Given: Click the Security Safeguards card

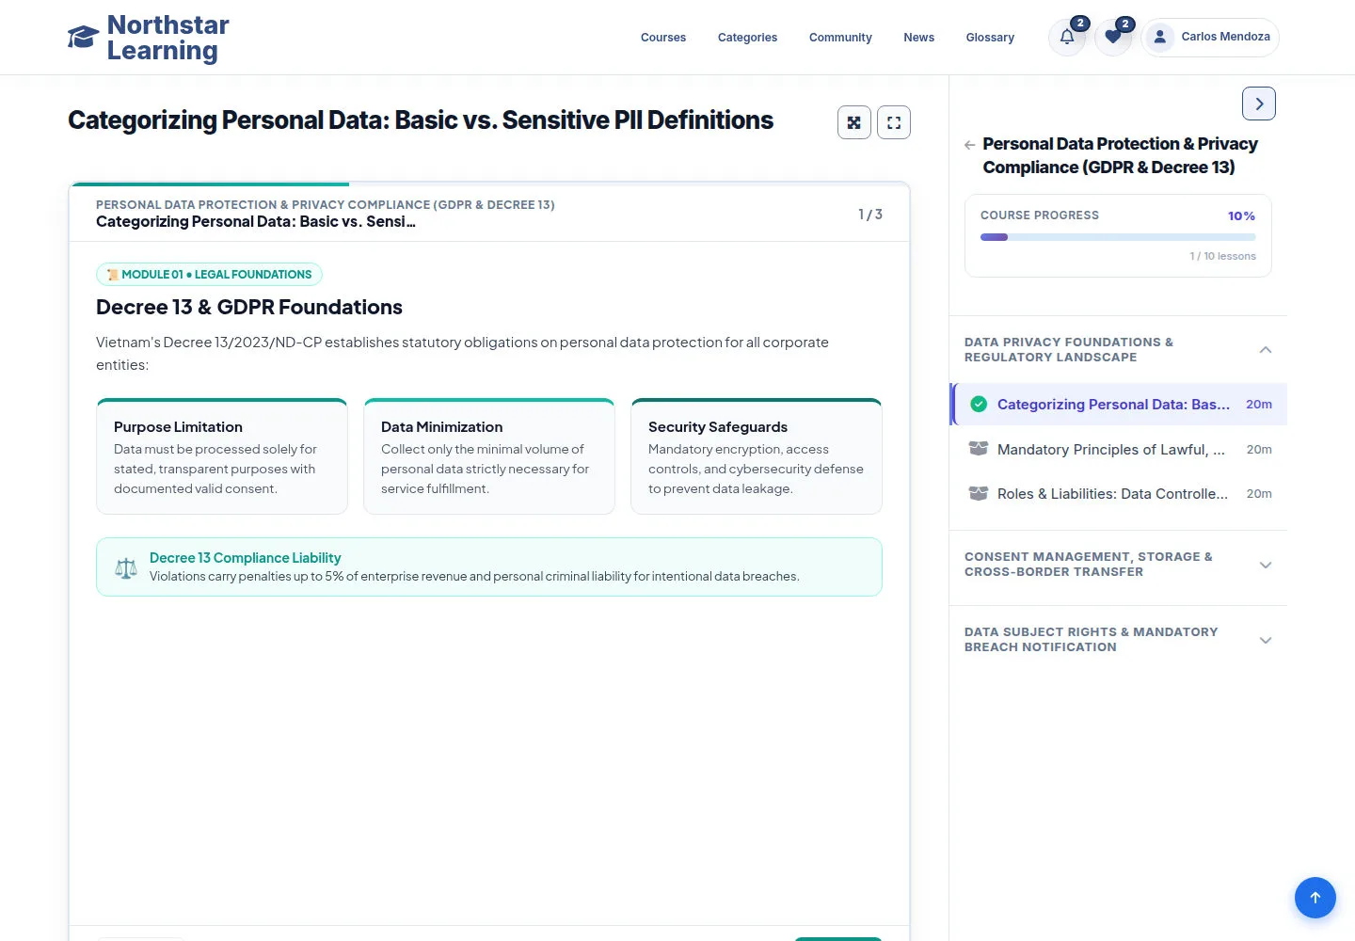Looking at the screenshot, I should [x=757, y=456].
